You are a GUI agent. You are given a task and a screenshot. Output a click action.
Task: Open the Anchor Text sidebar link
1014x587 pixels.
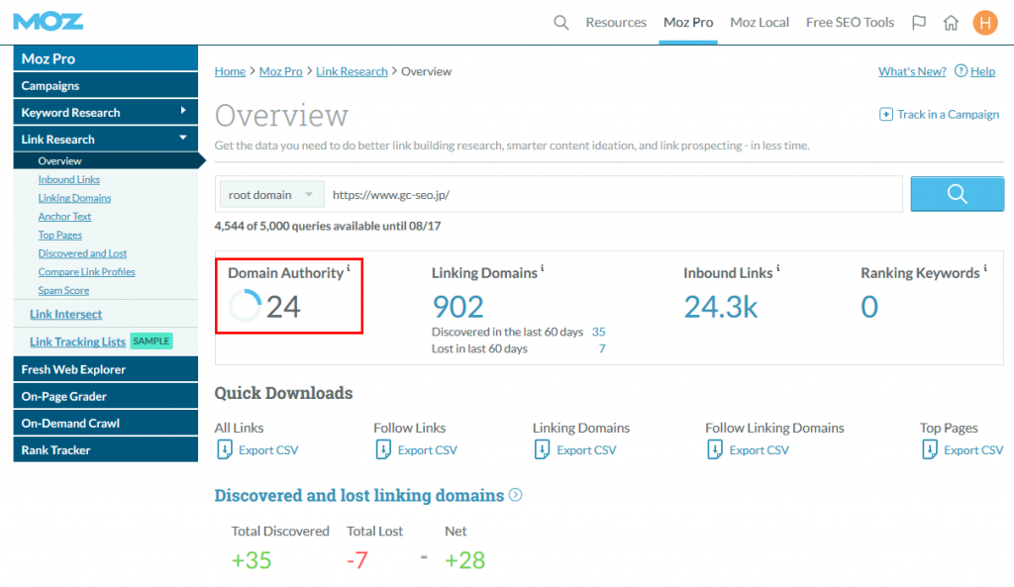pos(64,217)
